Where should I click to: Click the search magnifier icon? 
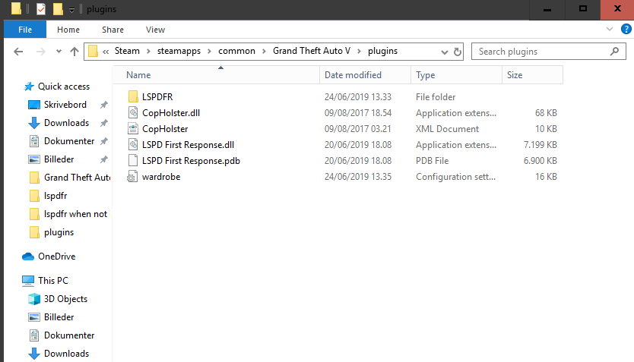[614, 52]
